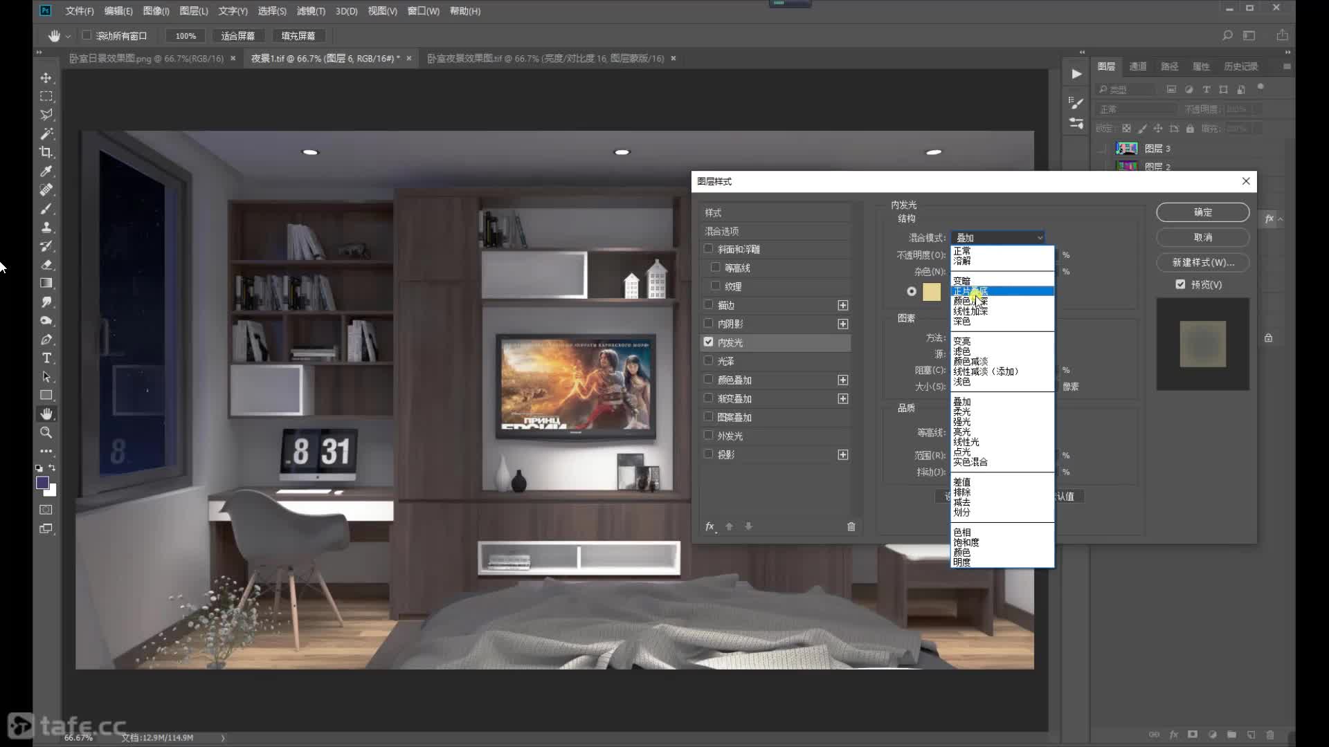Open the fx menu in Layer Style dialog
This screenshot has width=1329, height=747.
pos(710,526)
